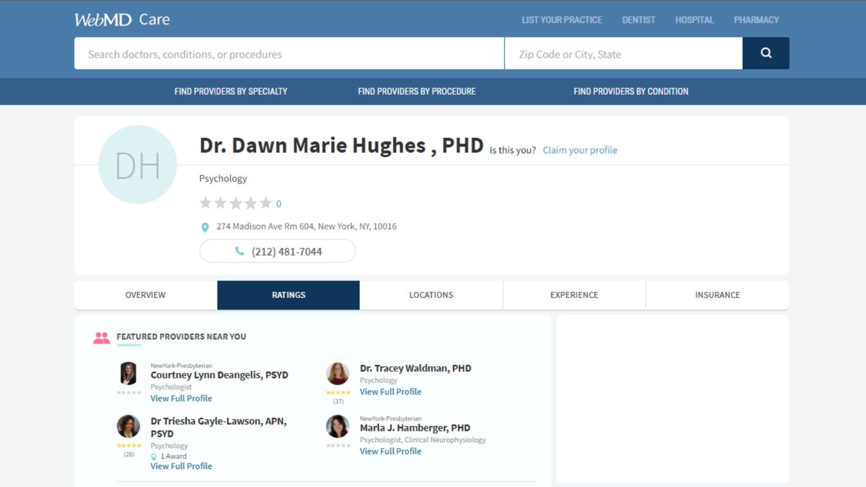Click the Claim your profile link
Viewport: 866px width, 487px height.
click(580, 150)
